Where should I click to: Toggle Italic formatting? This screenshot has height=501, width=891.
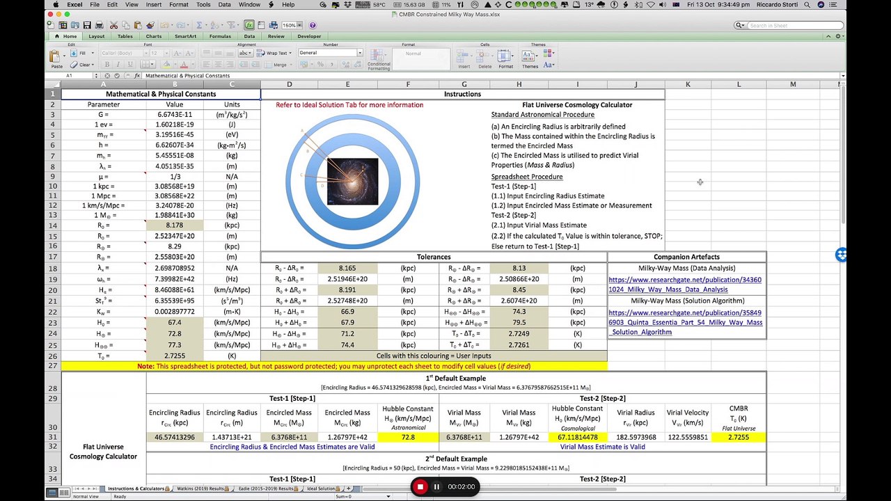[118, 65]
